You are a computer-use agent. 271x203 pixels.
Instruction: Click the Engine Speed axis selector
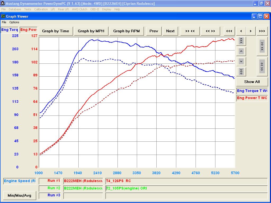(20, 181)
